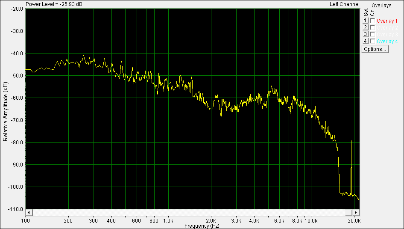Screen dimensions: 404x229
Task: Click the Frequency (Hz) axis label
Action: [202, 226]
